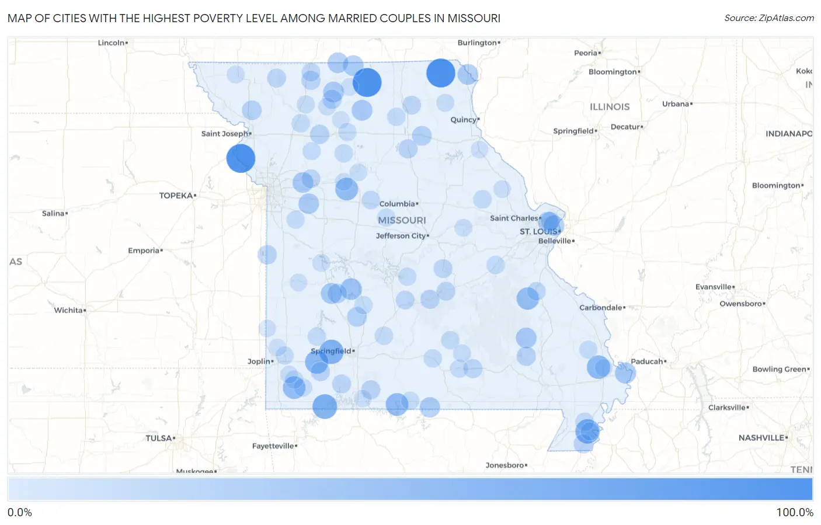Select the Saint Joseph city label
Screen dimensions: 821x525
click(225, 134)
